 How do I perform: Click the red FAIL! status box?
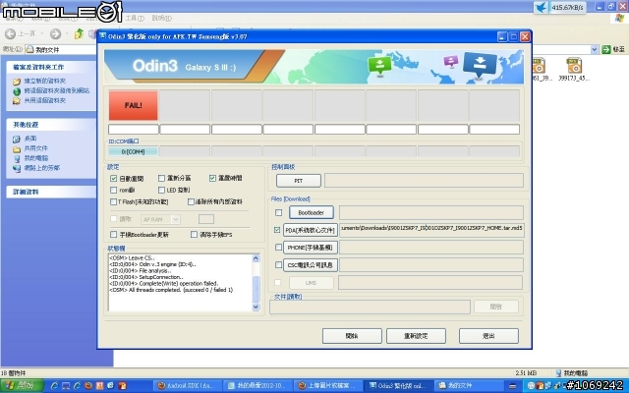click(x=134, y=105)
